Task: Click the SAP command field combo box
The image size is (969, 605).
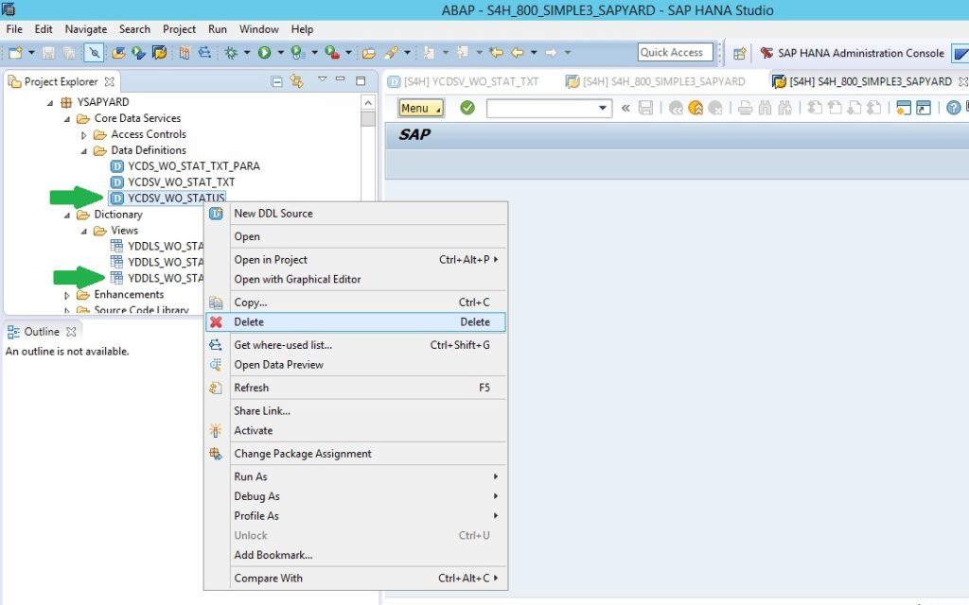Action: point(549,108)
